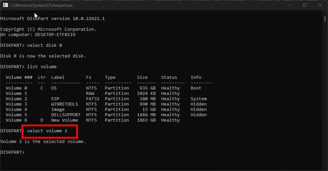
Task: Click the empty DISKPART> prompt at bottom
Action: (x=12, y=152)
